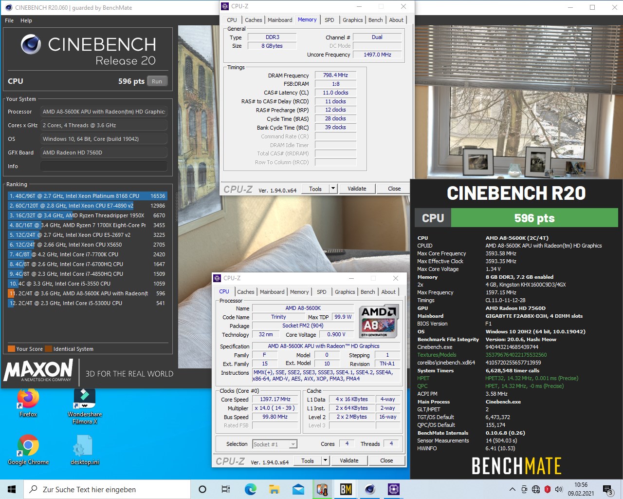Click the Cinebench logo in the header
The image size is (623, 499).
31,45
